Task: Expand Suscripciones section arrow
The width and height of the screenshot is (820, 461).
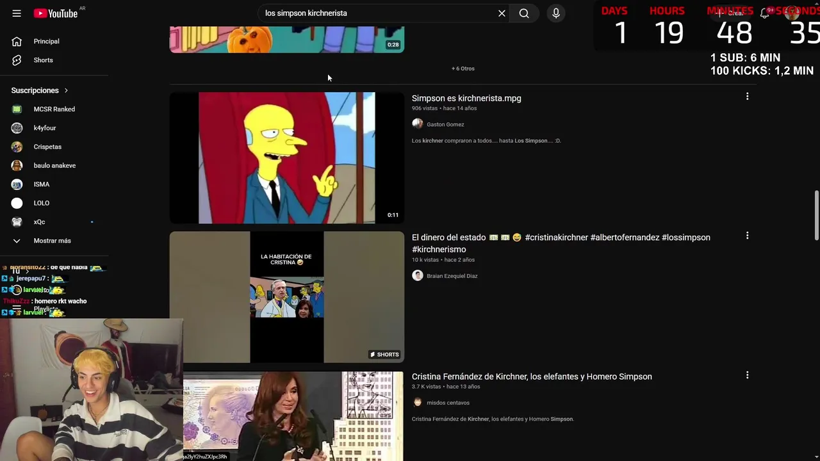Action: point(66,91)
